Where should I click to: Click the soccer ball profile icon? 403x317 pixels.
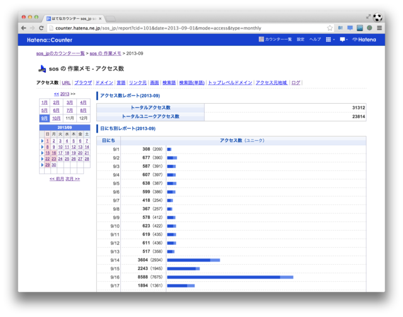click(x=378, y=18)
